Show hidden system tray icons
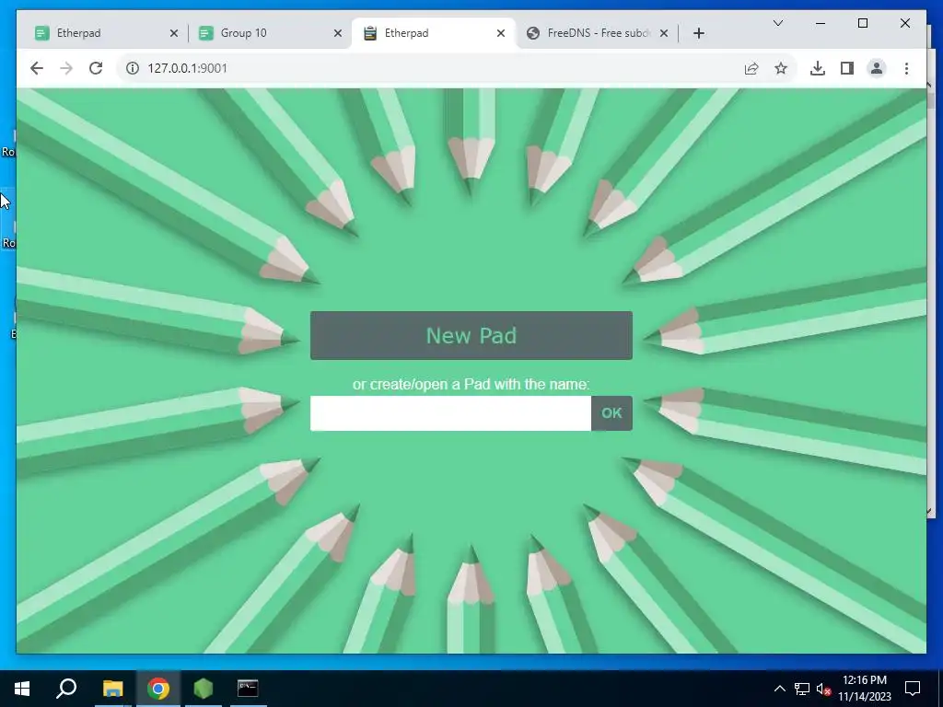 click(779, 689)
